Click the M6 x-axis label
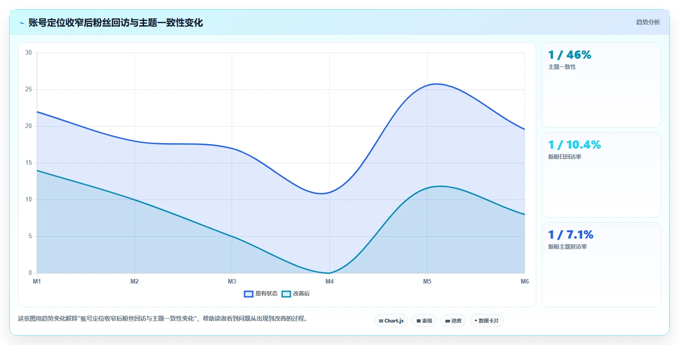This screenshot has height=345, width=679. tap(525, 281)
